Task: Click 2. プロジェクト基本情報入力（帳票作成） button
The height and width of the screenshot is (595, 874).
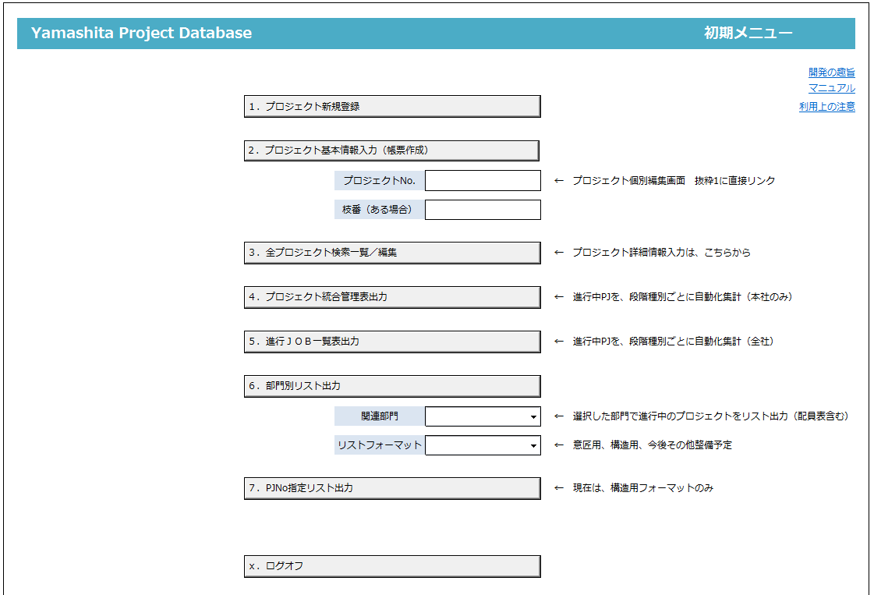Action: [392, 151]
